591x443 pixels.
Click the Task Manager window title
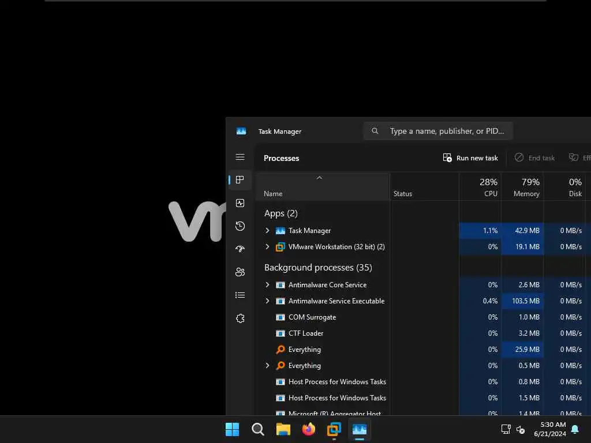pyautogui.click(x=280, y=132)
